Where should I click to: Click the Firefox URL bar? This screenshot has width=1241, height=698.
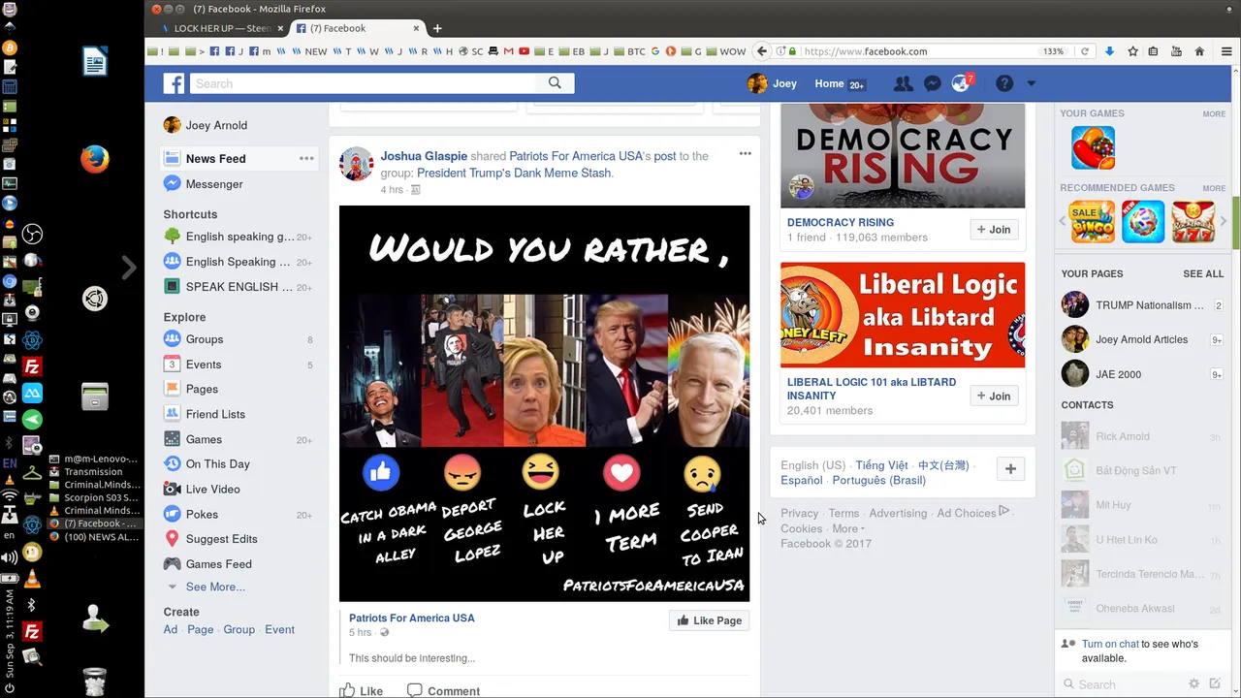(x=916, y=51)
